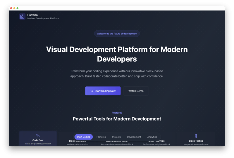
Task: Click the Huffman brand name text
Action: (32, 15)
